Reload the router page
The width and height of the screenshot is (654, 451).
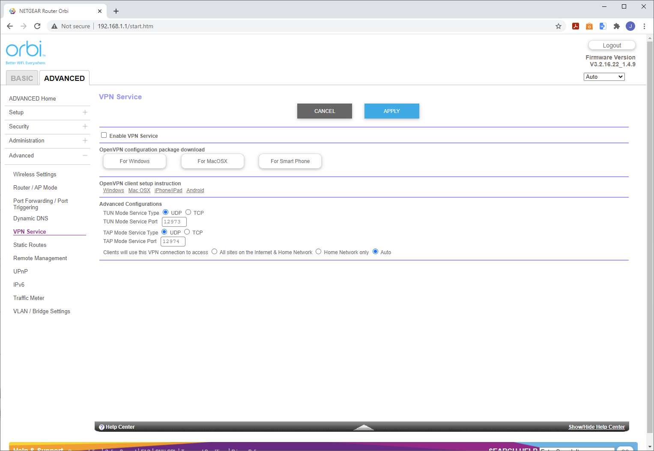pyautogui.click(x=37, y=26)
